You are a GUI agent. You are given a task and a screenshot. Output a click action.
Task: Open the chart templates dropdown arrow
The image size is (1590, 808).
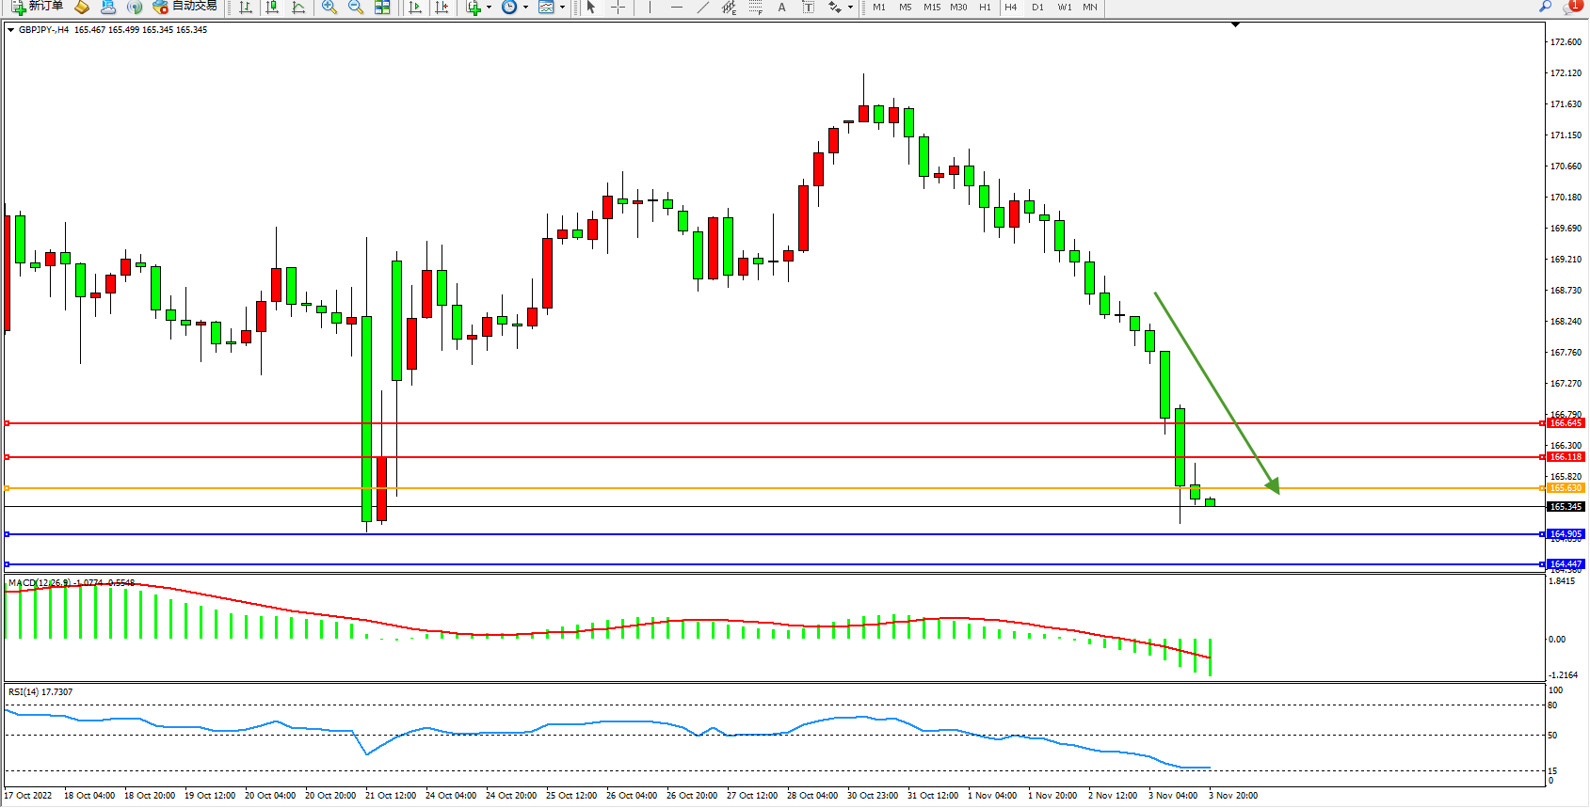pyautogui.click(x=562, y=8)
